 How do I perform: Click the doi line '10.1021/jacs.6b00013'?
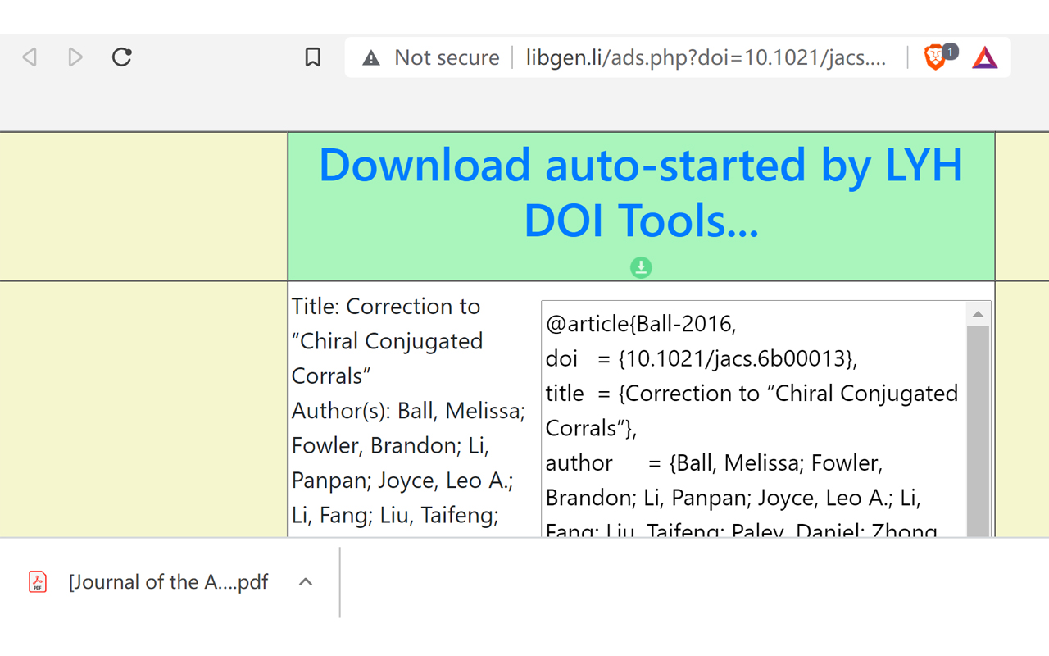702,358
